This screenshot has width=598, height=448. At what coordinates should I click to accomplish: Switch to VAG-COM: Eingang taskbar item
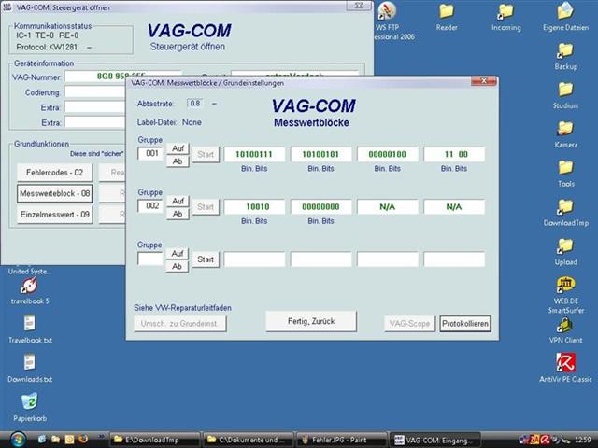(x=435, y=440)
